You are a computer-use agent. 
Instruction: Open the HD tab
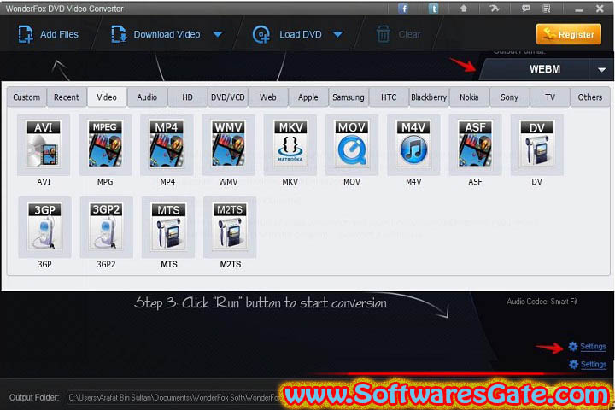pyautogui.click(x=187, y=97)
